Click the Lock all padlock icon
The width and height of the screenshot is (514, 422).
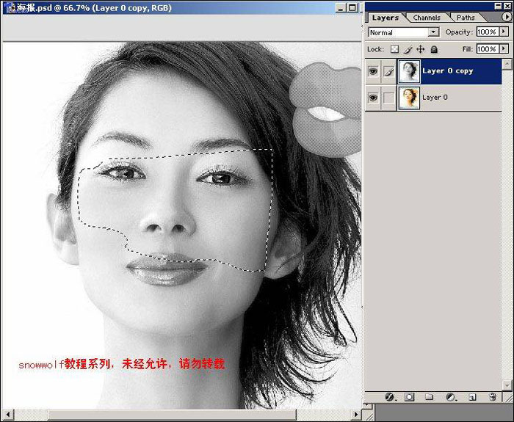434,49
